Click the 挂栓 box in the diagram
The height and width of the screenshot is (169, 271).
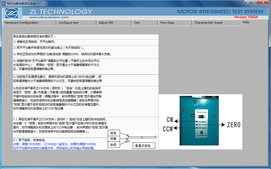(x=113, y=133)
